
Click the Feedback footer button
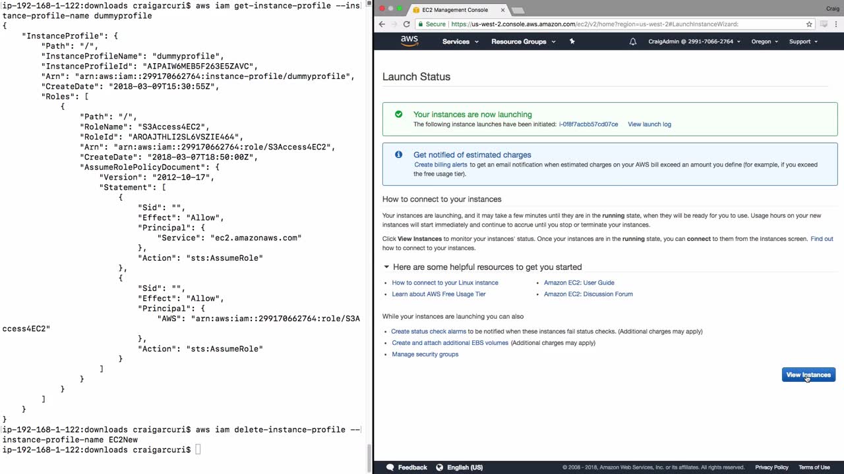tap(406, 467)
